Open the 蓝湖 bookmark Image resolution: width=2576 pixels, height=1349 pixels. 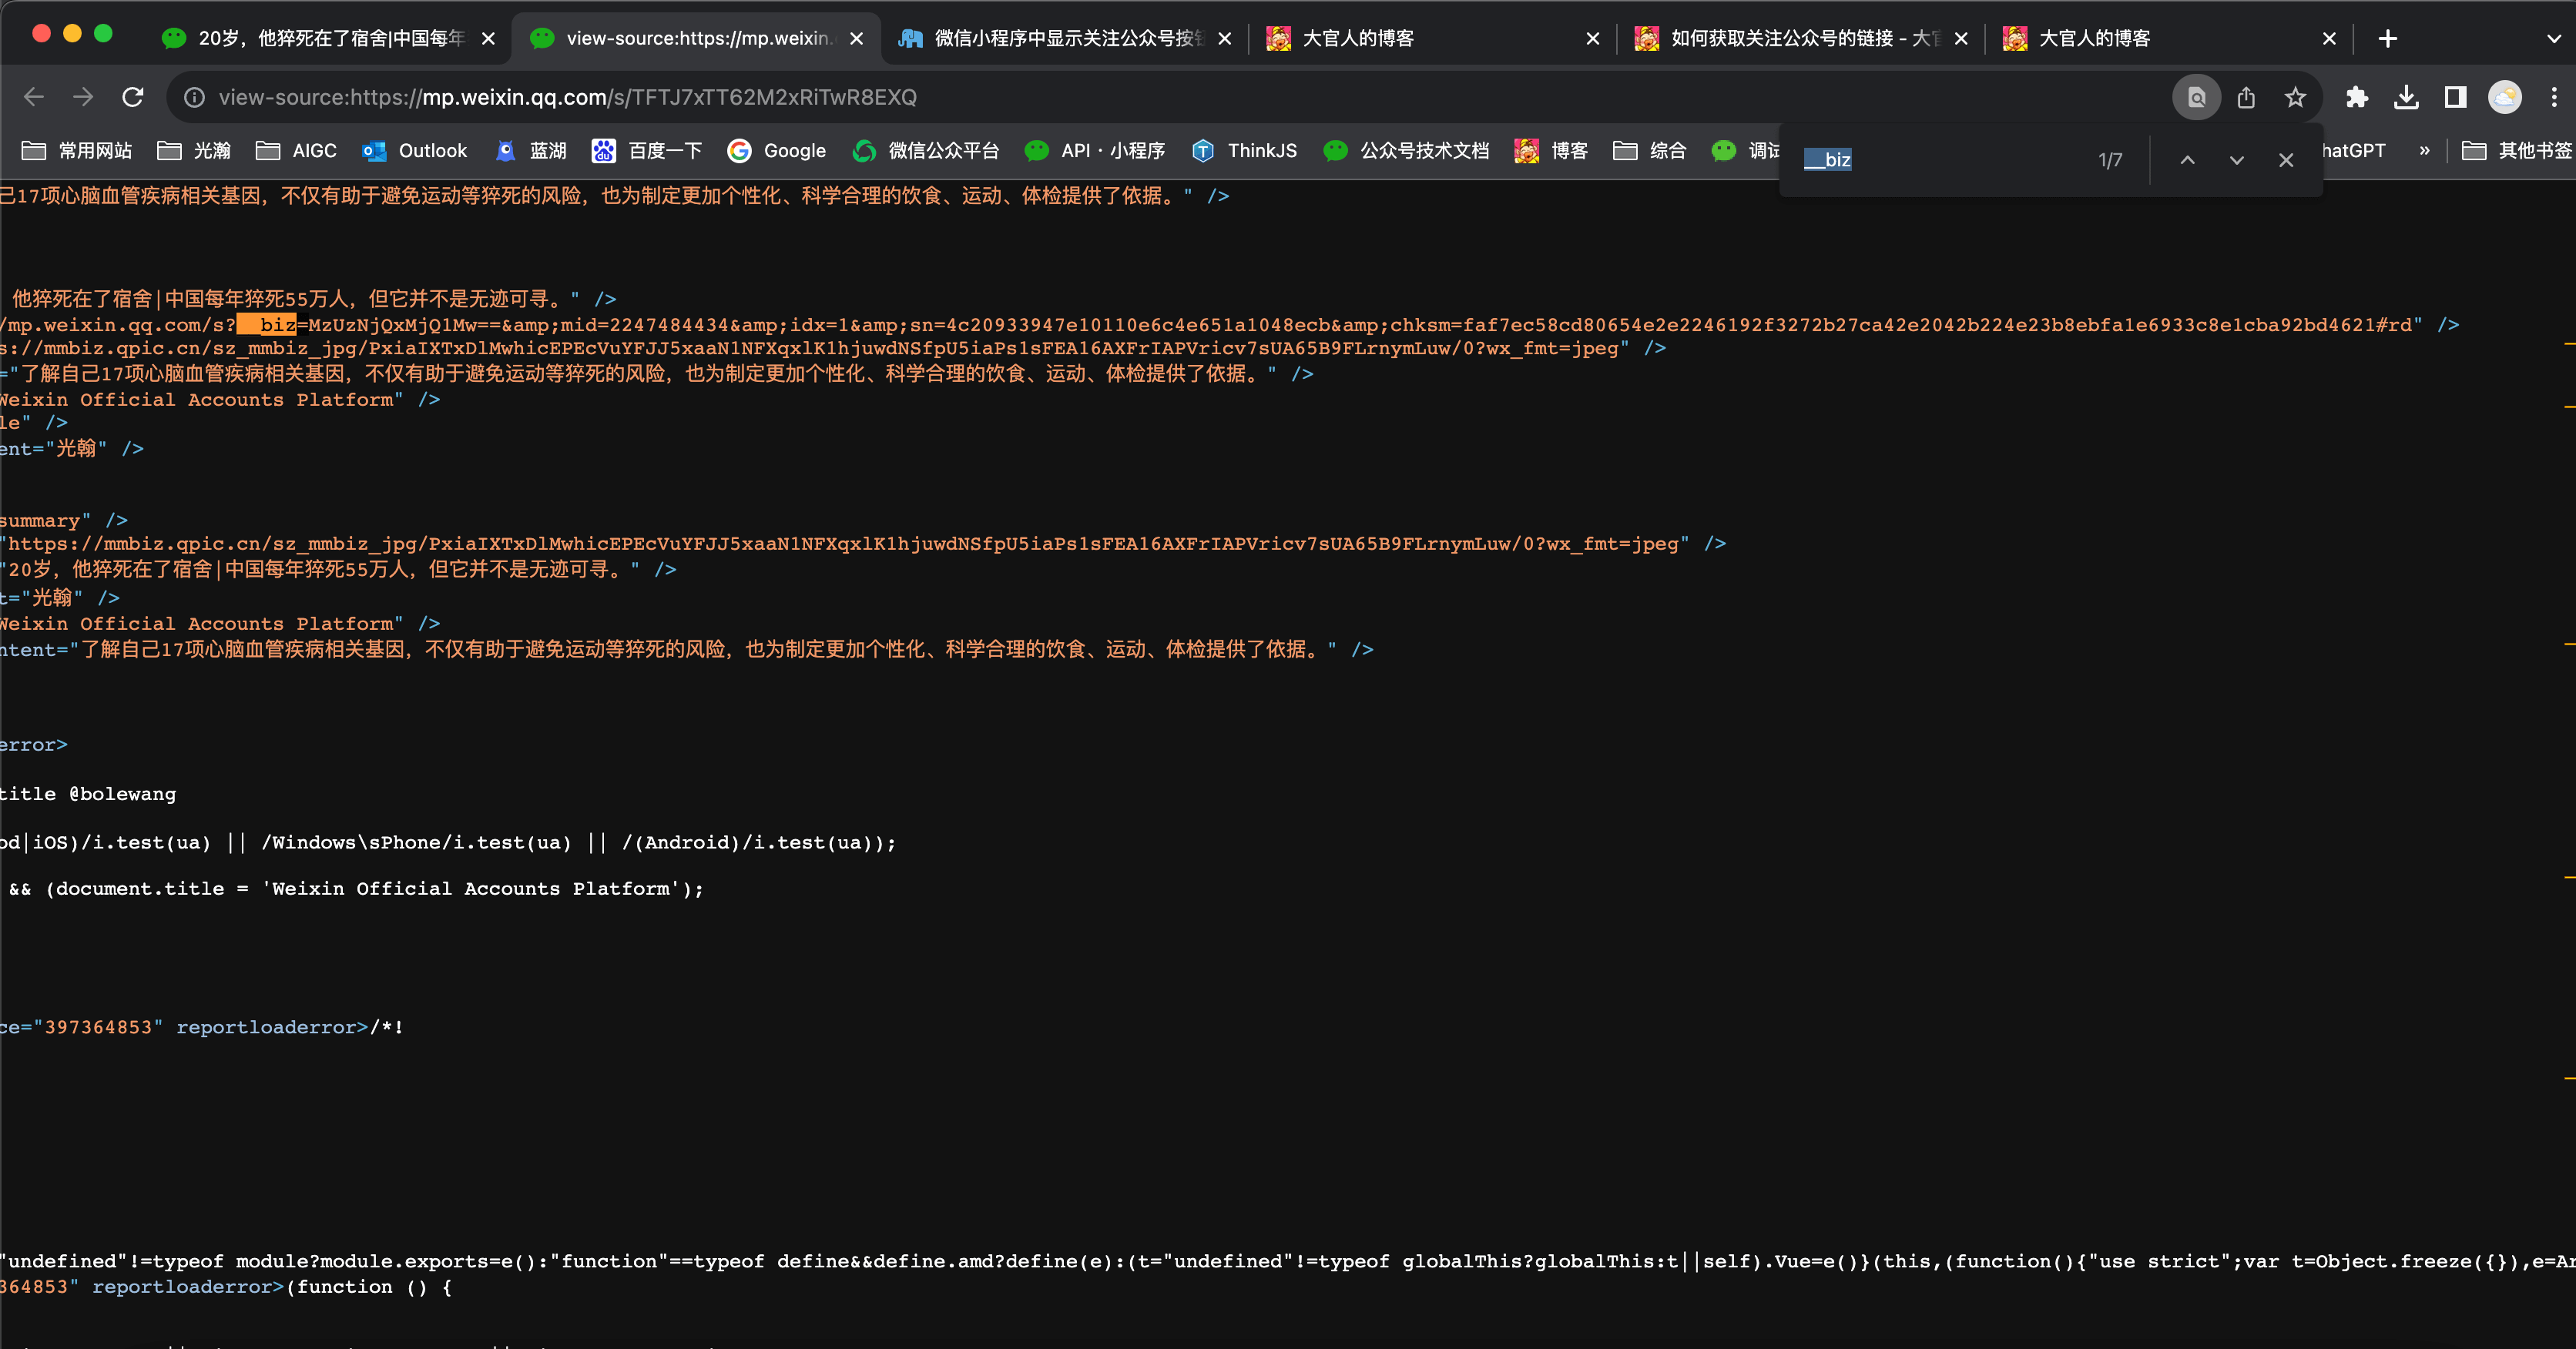[x=531, y=151]
